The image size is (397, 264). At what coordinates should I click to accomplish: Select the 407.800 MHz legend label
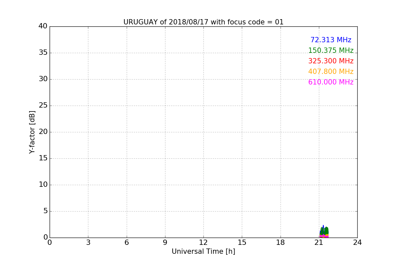(x=331, y=72)
